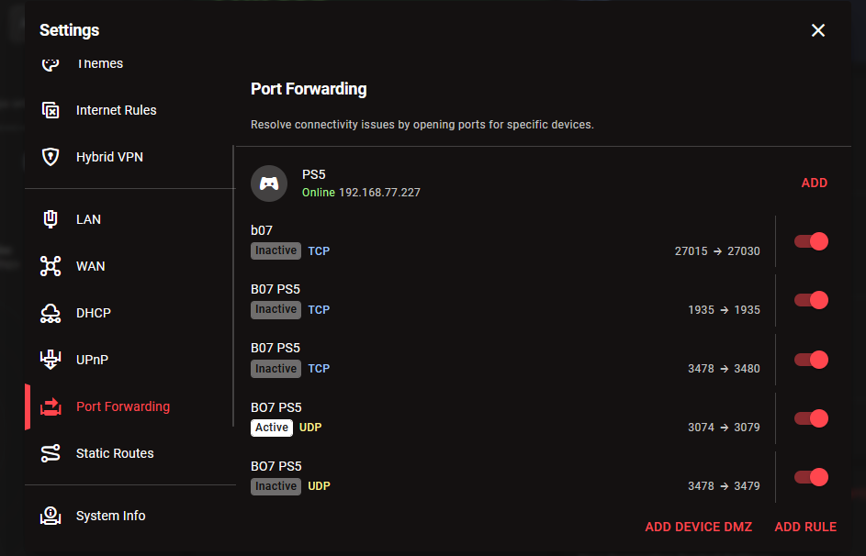Viewport: 866px width, 556px height.
Task: Turn off the active UDP 3074 rule
Action: [x=811, y=418]
